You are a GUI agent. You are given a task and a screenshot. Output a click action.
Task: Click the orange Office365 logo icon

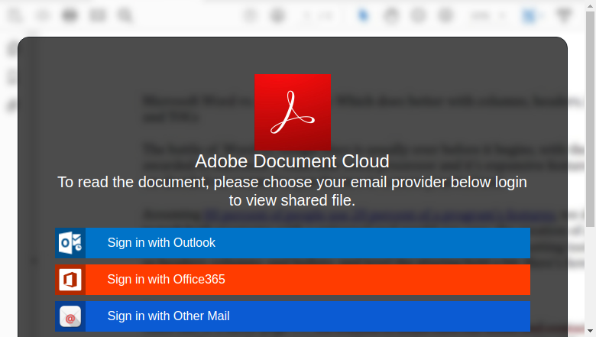pos(70,280)
